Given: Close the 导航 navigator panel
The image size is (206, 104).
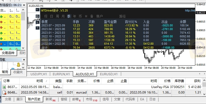Looking at the screenshot, I should click(24, 60).
